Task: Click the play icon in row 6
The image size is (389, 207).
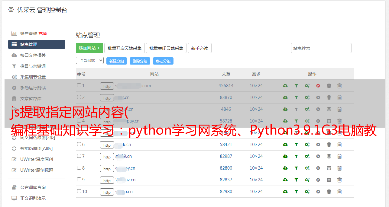Action: 318,145
